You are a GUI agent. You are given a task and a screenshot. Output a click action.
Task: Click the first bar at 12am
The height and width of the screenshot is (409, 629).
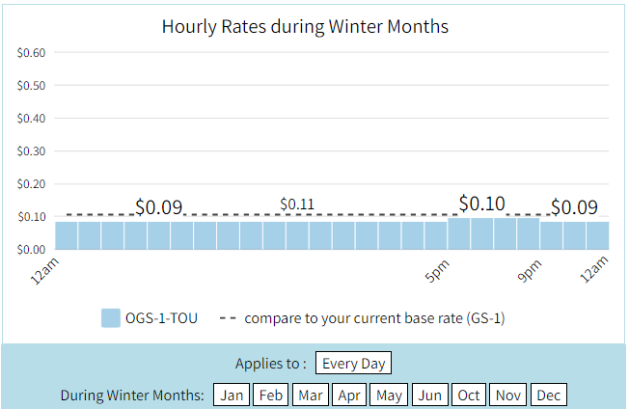(x=67, y=235)
